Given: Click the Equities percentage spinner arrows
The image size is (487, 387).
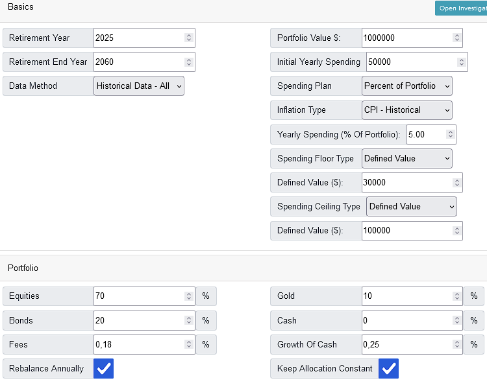Looking at the screenshot, I should point(188,296).
